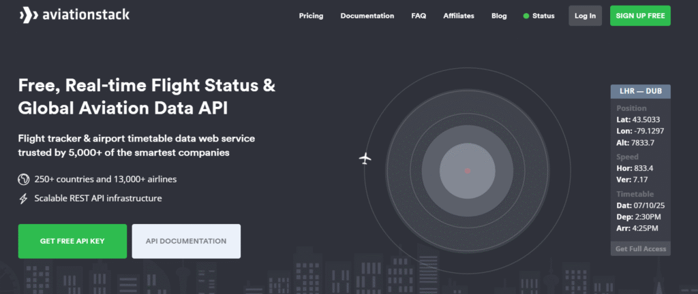Check the Status page link text
The height and width of the screenshot is (294, 698).
point(543,16)
